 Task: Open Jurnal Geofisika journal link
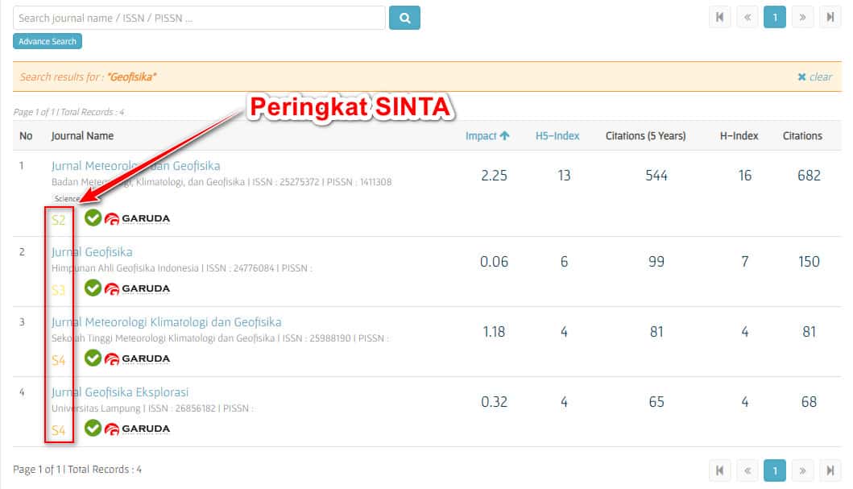(x=92, y=252)
